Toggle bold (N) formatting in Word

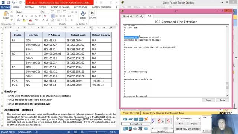click(19, 16)
